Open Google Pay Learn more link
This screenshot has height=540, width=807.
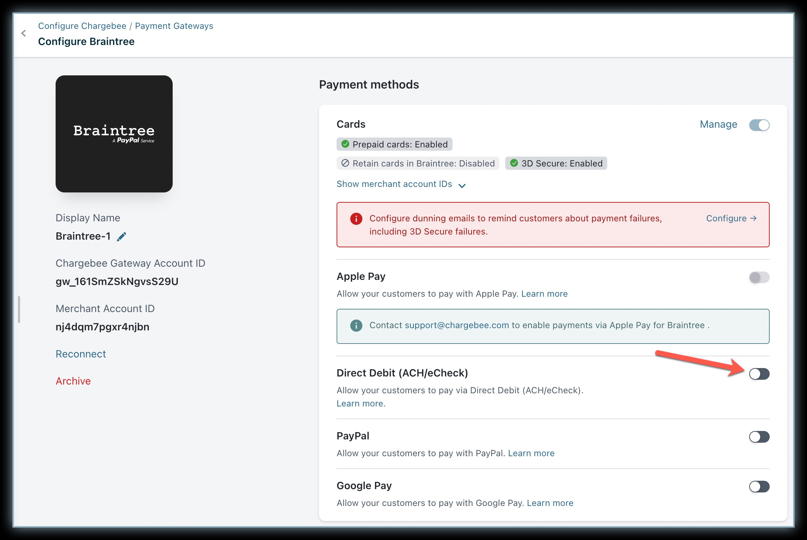coord(550,503)
